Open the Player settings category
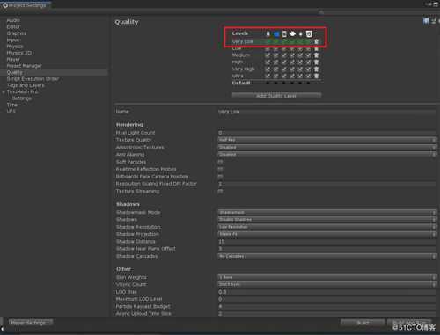This screenshot has width=440, height=335. 13,60
